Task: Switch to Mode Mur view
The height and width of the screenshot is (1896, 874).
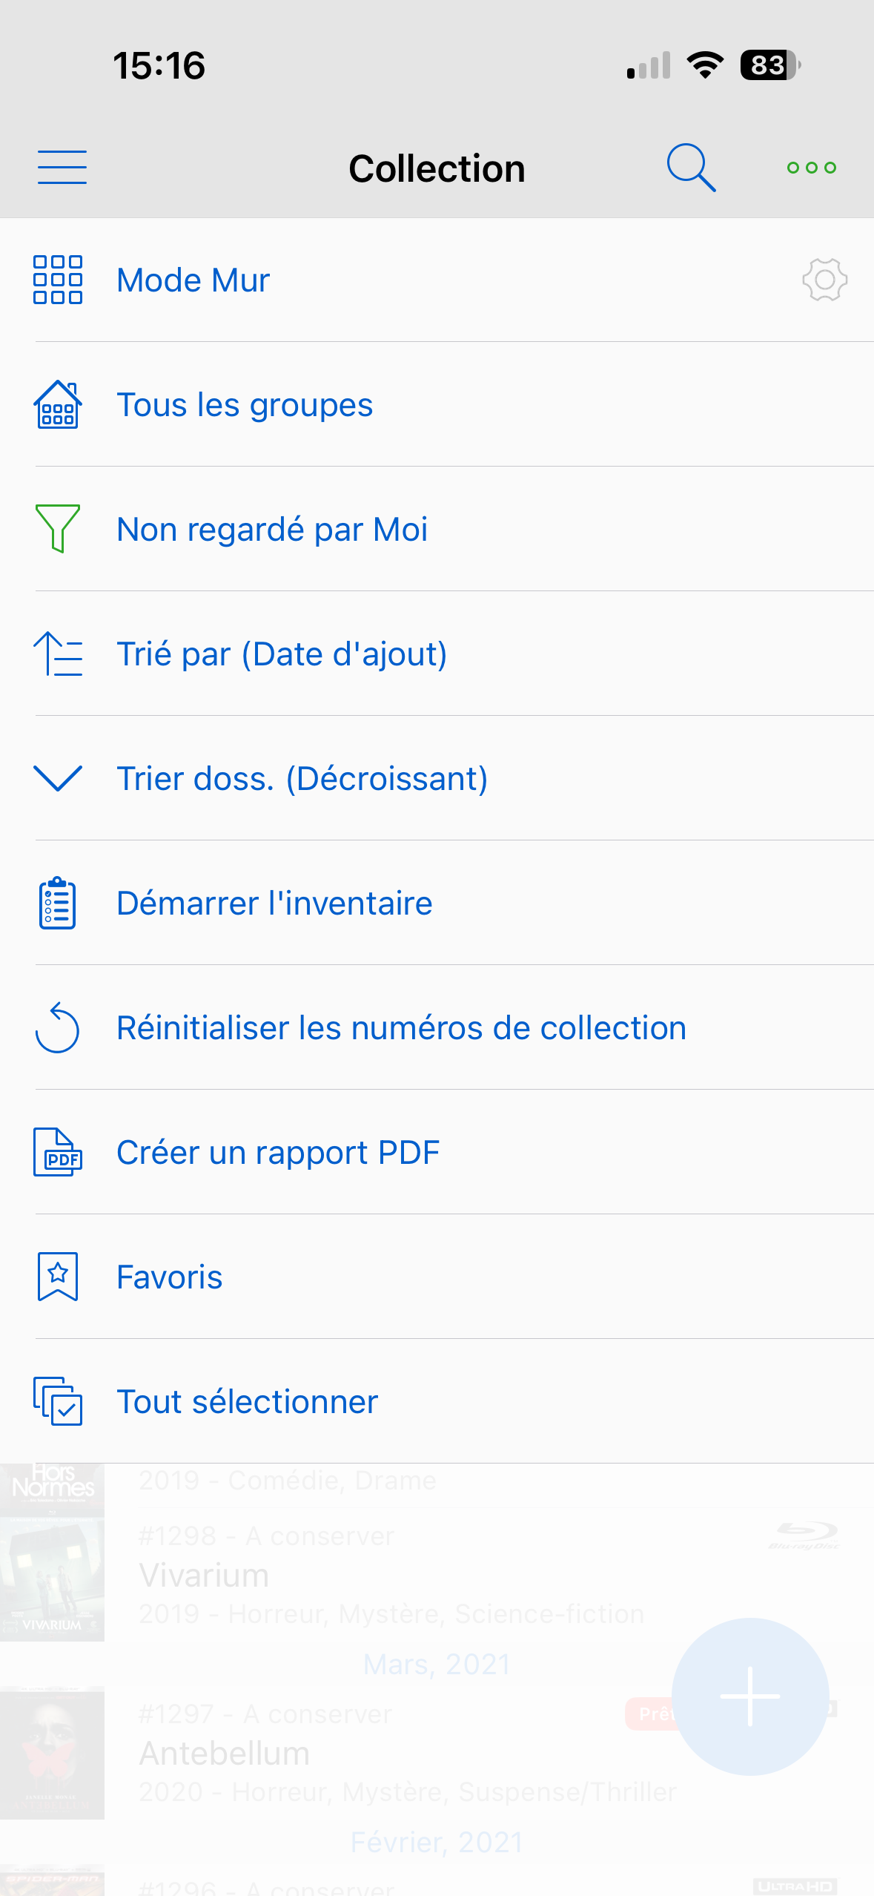Action: (x=193, y=280)
